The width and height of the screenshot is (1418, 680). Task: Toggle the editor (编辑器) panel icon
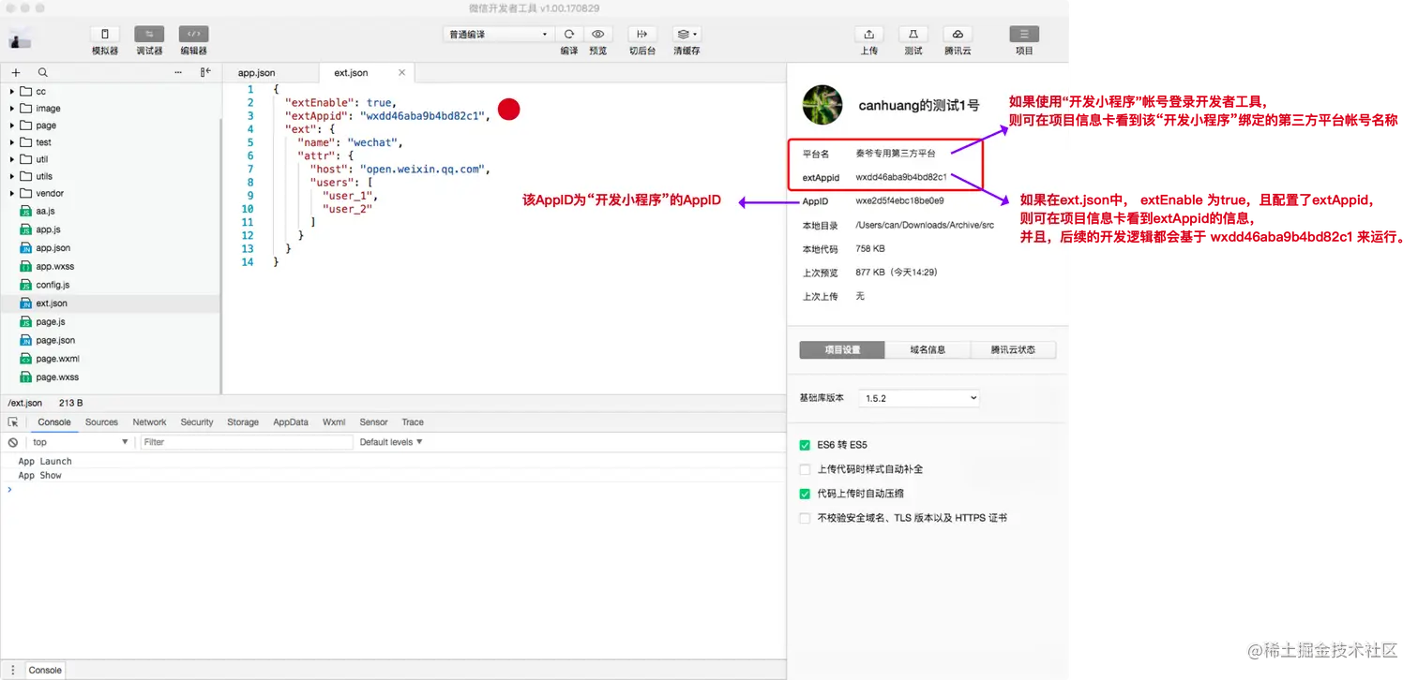click(x=194, y=34)
